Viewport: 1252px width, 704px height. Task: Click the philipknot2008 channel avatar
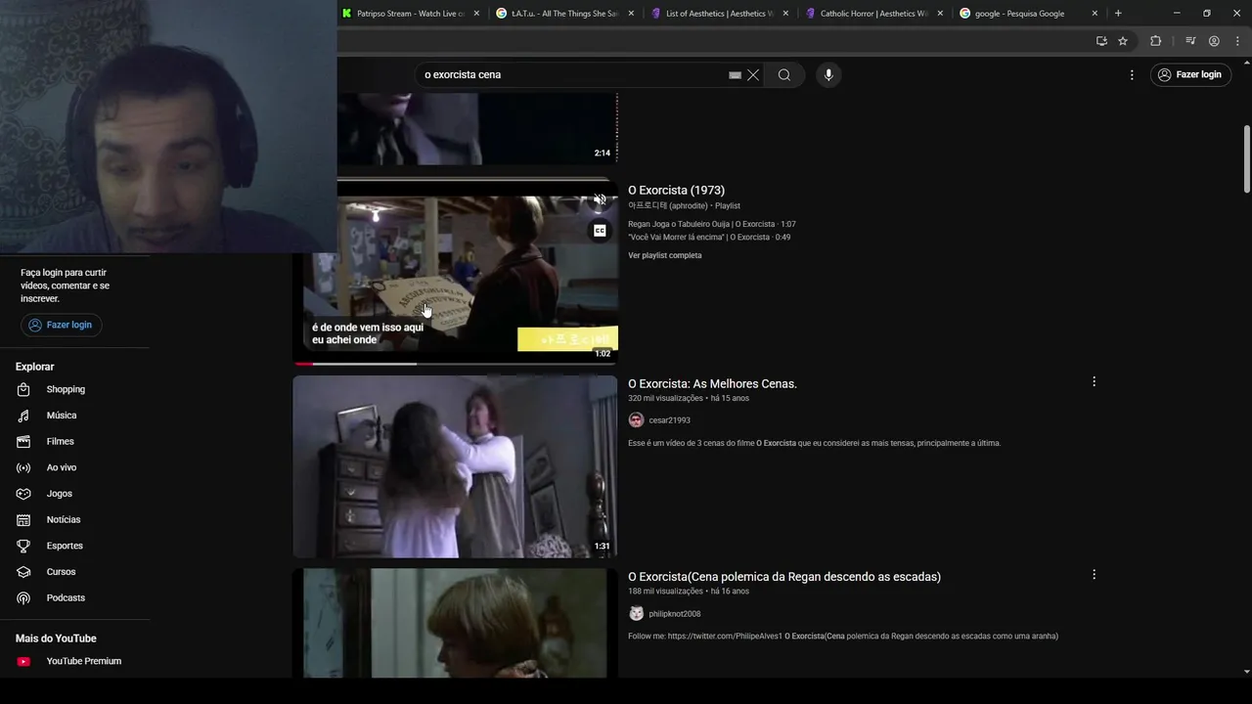click(x=636, y=613)
